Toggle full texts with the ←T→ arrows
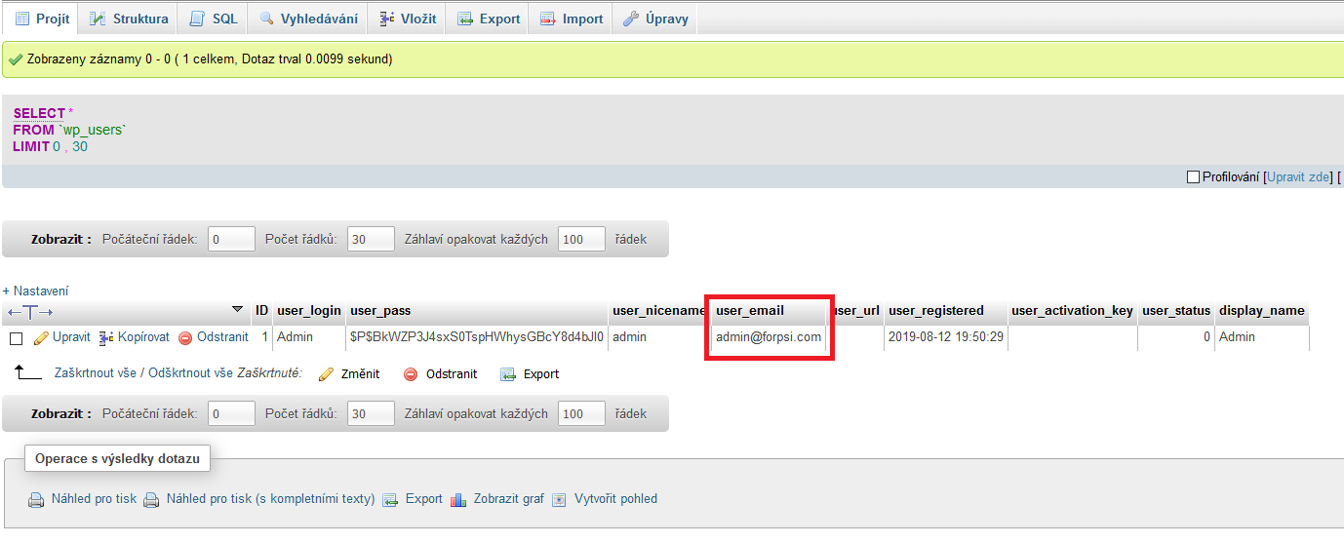This screenshot has height=544, width=1344. [x=29, y=312]
